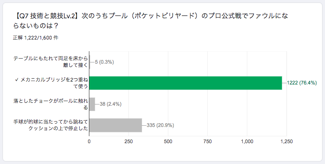Click the 38 (2.4%) data label
325x164 pixels.
pos(111,104)
